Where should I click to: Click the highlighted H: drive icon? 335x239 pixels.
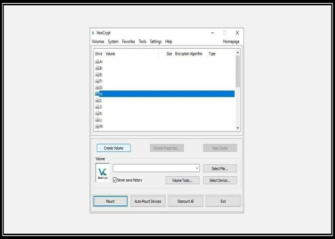(x=97, y=94)
